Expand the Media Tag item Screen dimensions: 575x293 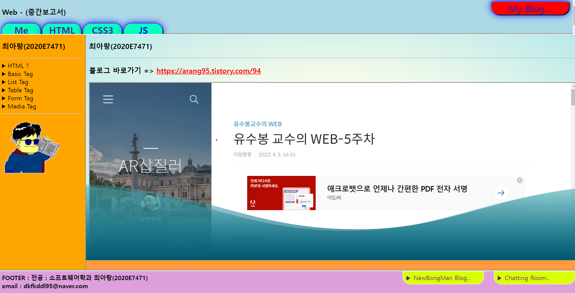coord(4,106)
